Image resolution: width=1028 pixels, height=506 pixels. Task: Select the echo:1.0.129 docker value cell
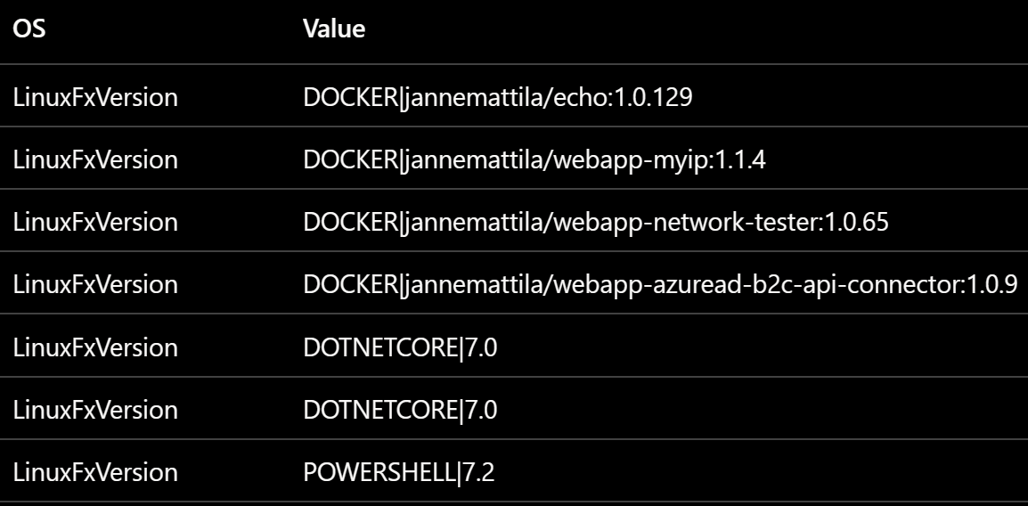tap(498, 97)
